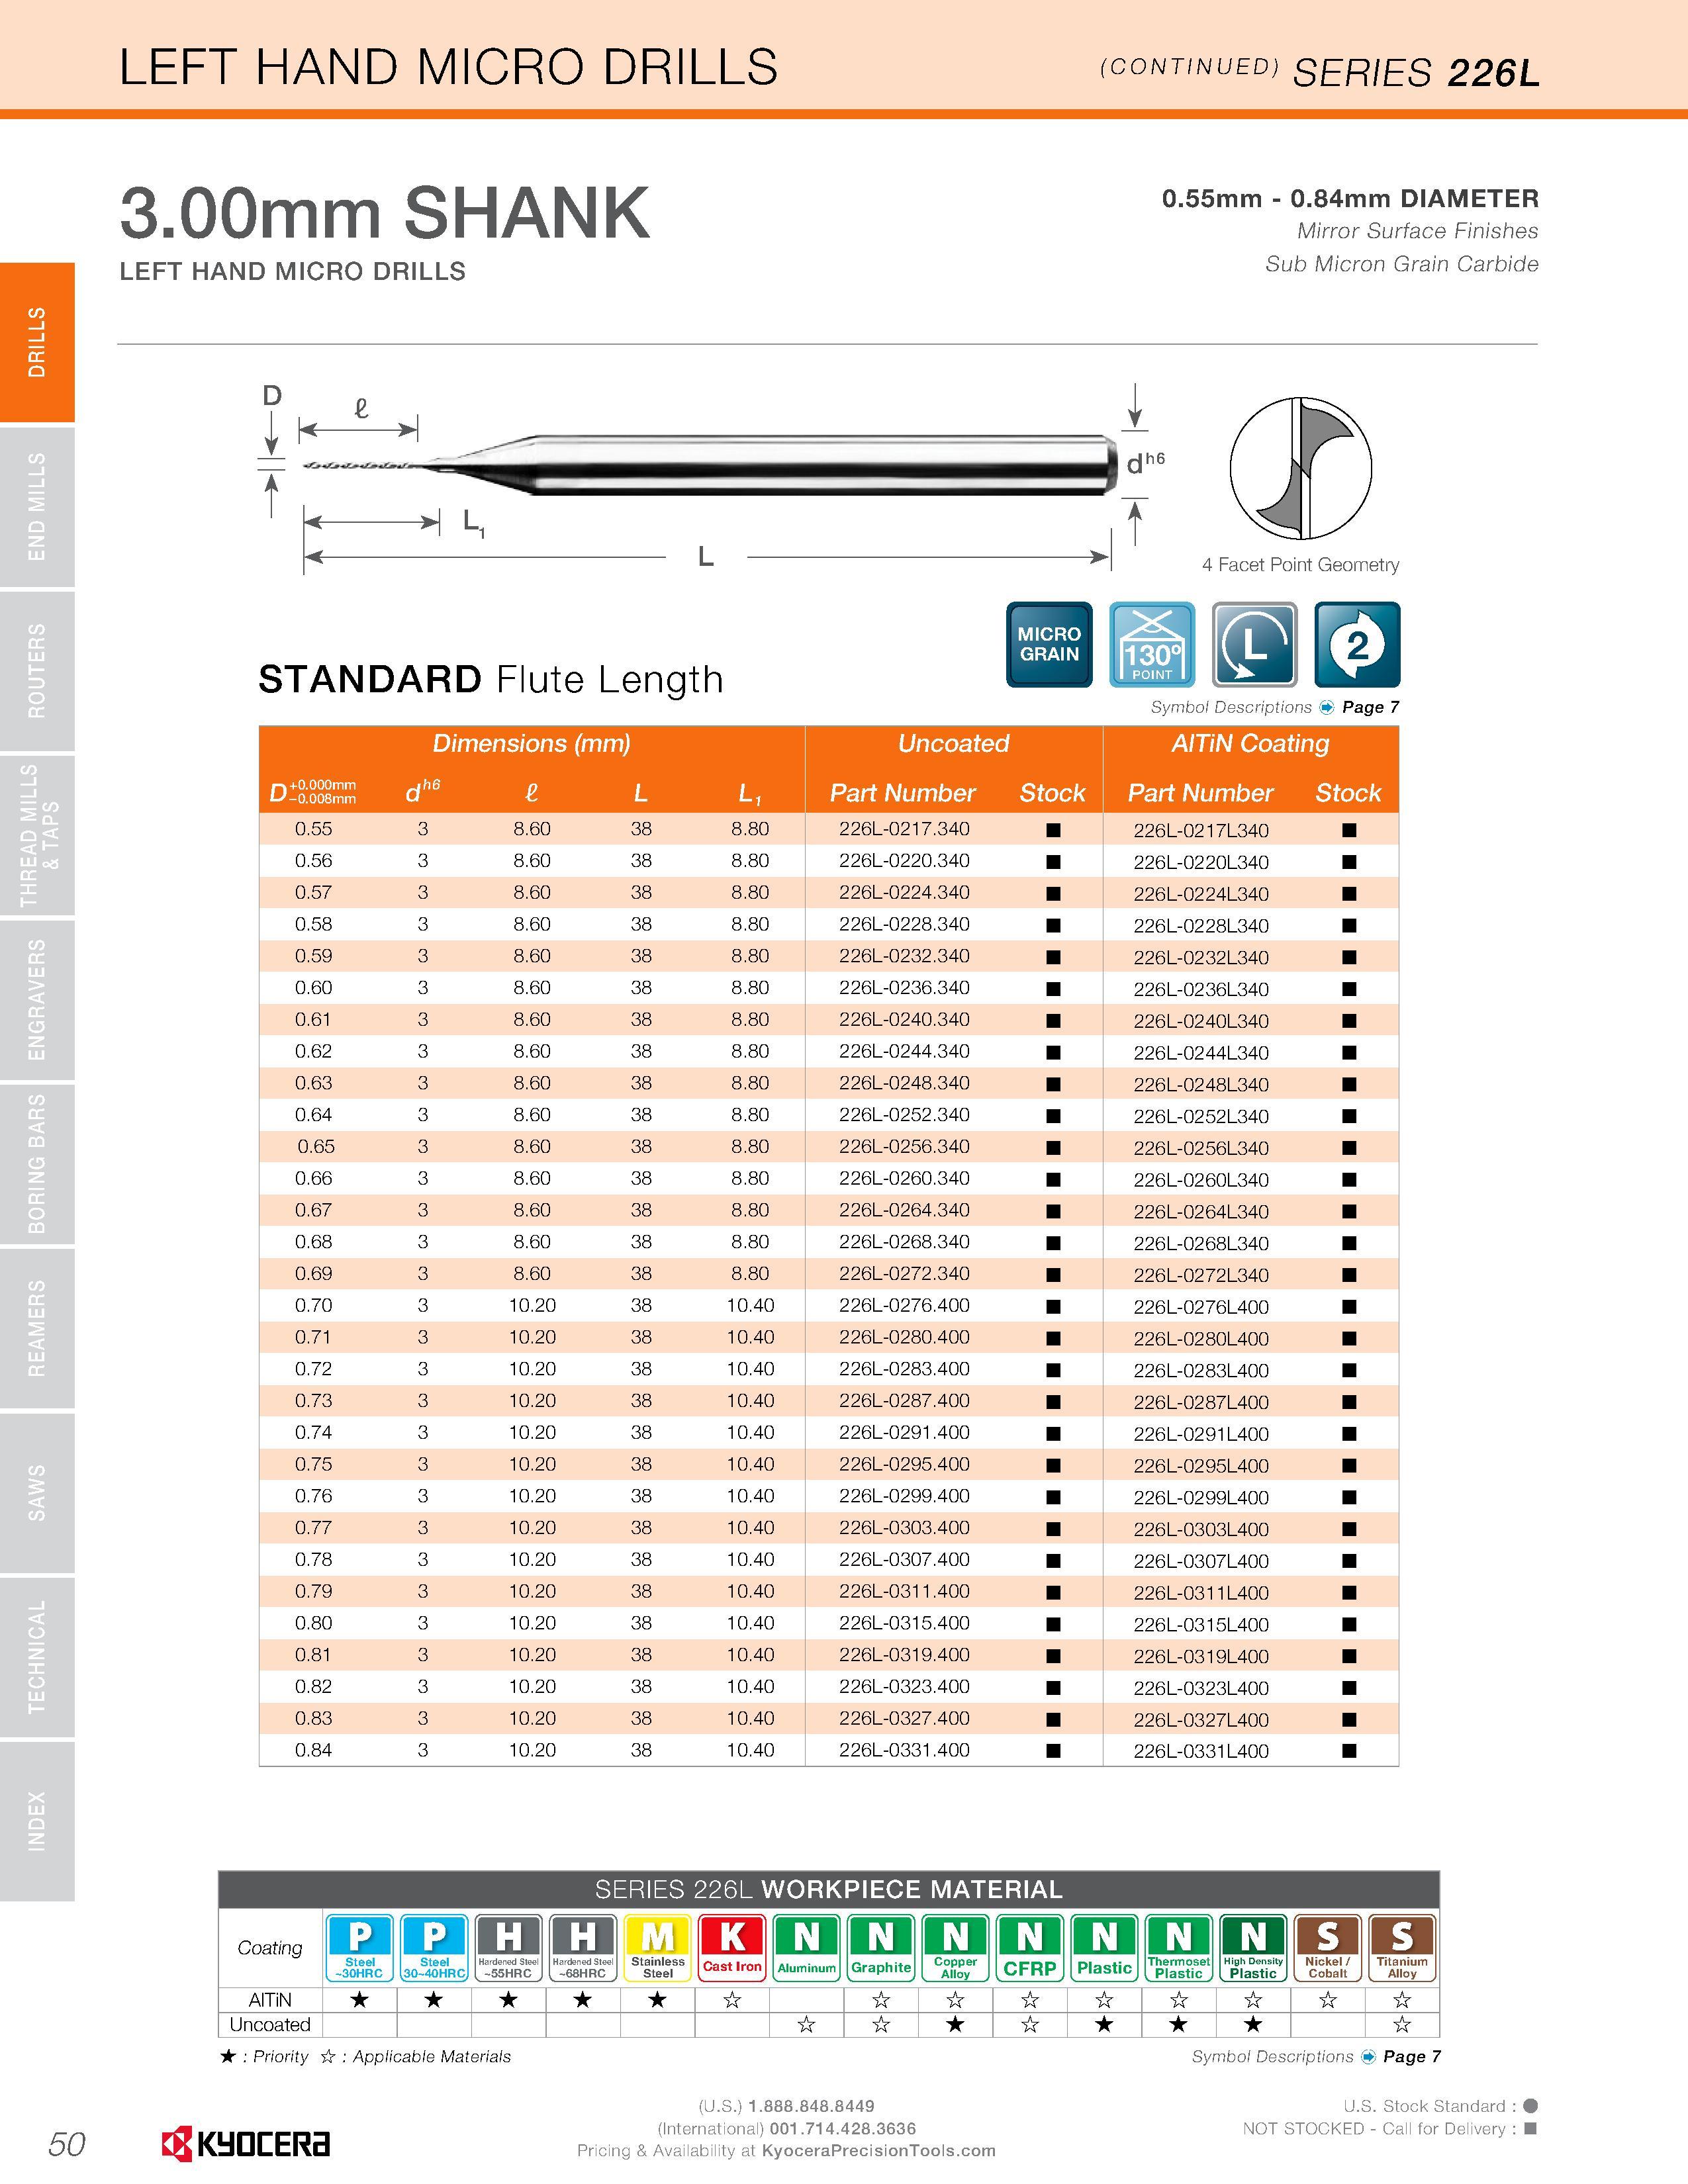1688x2184 pixels.
Task: Click the 4 Facet Point Geometry diagram
Action: coord(1300,468)
